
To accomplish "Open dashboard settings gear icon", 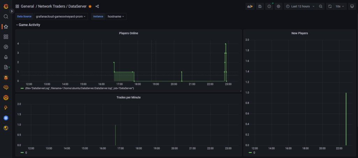I will click(x=279, y=6).
